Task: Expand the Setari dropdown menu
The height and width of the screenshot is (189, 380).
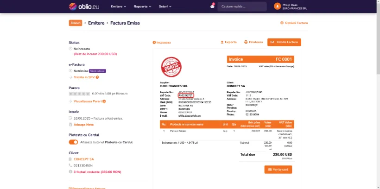Action: [x=165, y=6]
